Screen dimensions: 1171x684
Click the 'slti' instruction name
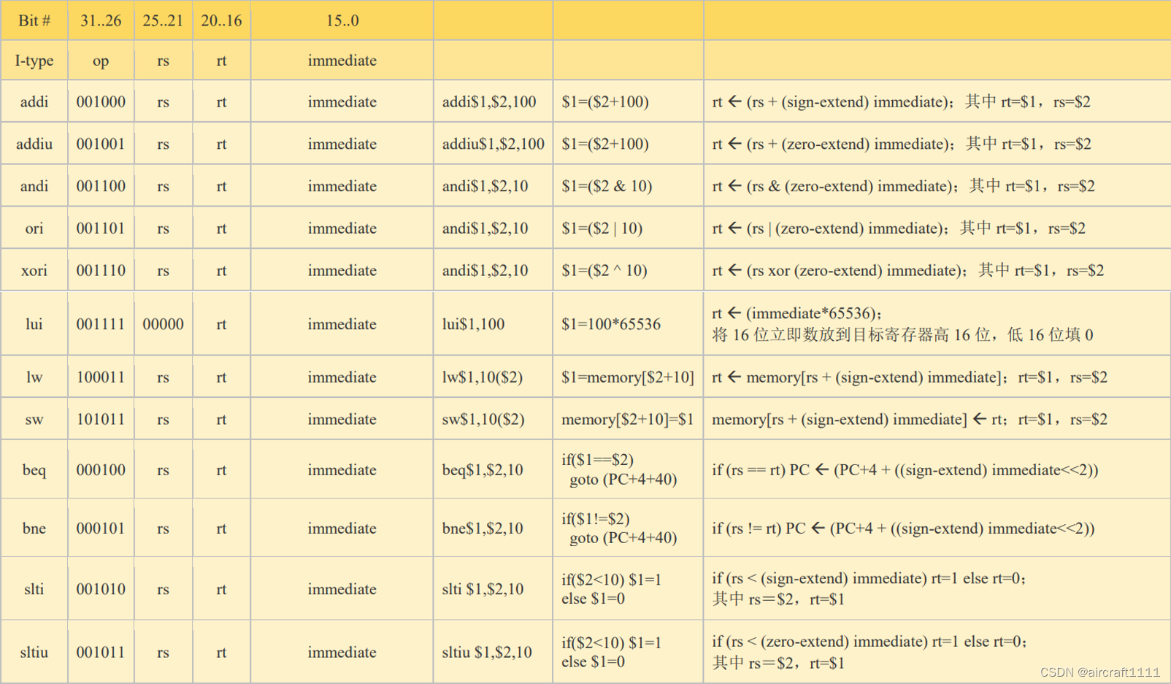coord(34,589)
